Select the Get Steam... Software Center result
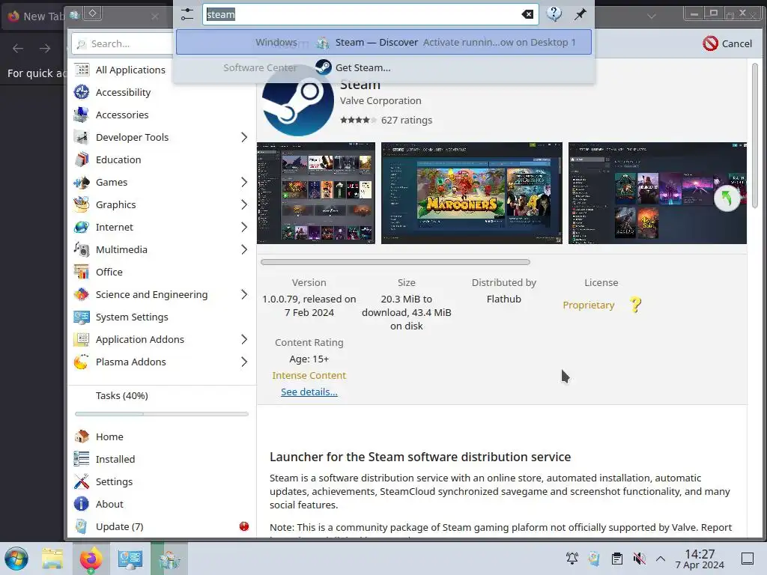 (x=383, y=67)
